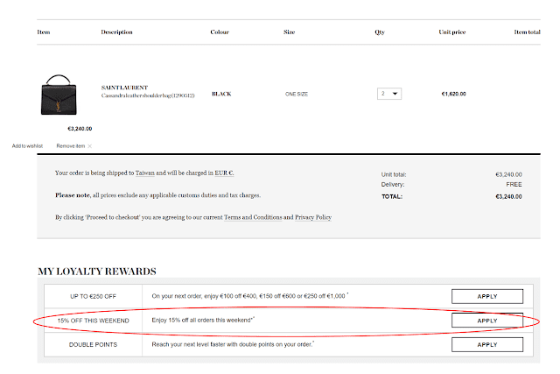Open the quantity dropdown showing 2
The image size is (560, 374).
click(389, 94)
